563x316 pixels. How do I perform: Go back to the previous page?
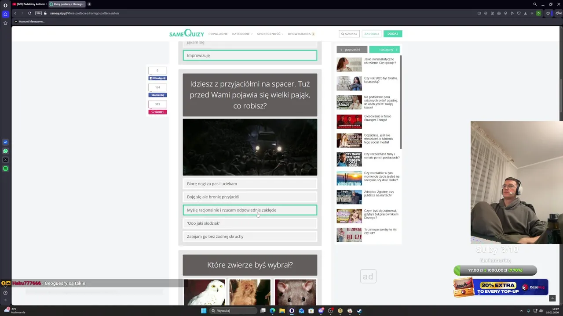tap(15, 13)
